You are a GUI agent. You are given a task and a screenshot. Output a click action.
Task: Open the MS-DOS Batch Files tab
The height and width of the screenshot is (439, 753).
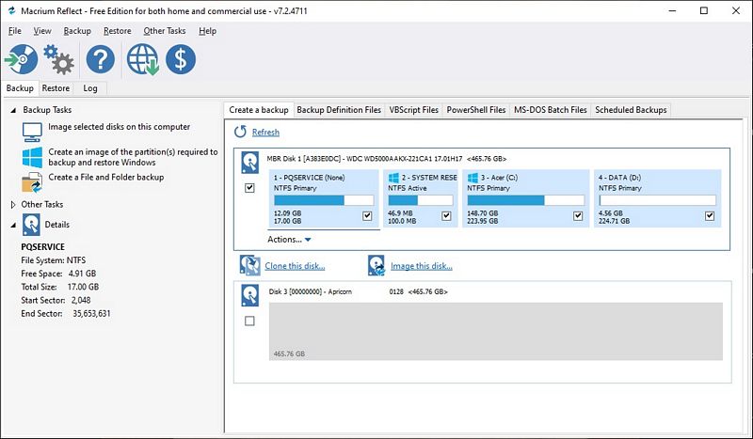[x=551, y=110]
